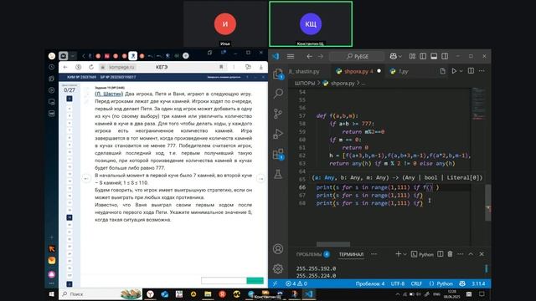
Task: Open the new terminal dropdown arrow
Action: [x=405, y=254]
